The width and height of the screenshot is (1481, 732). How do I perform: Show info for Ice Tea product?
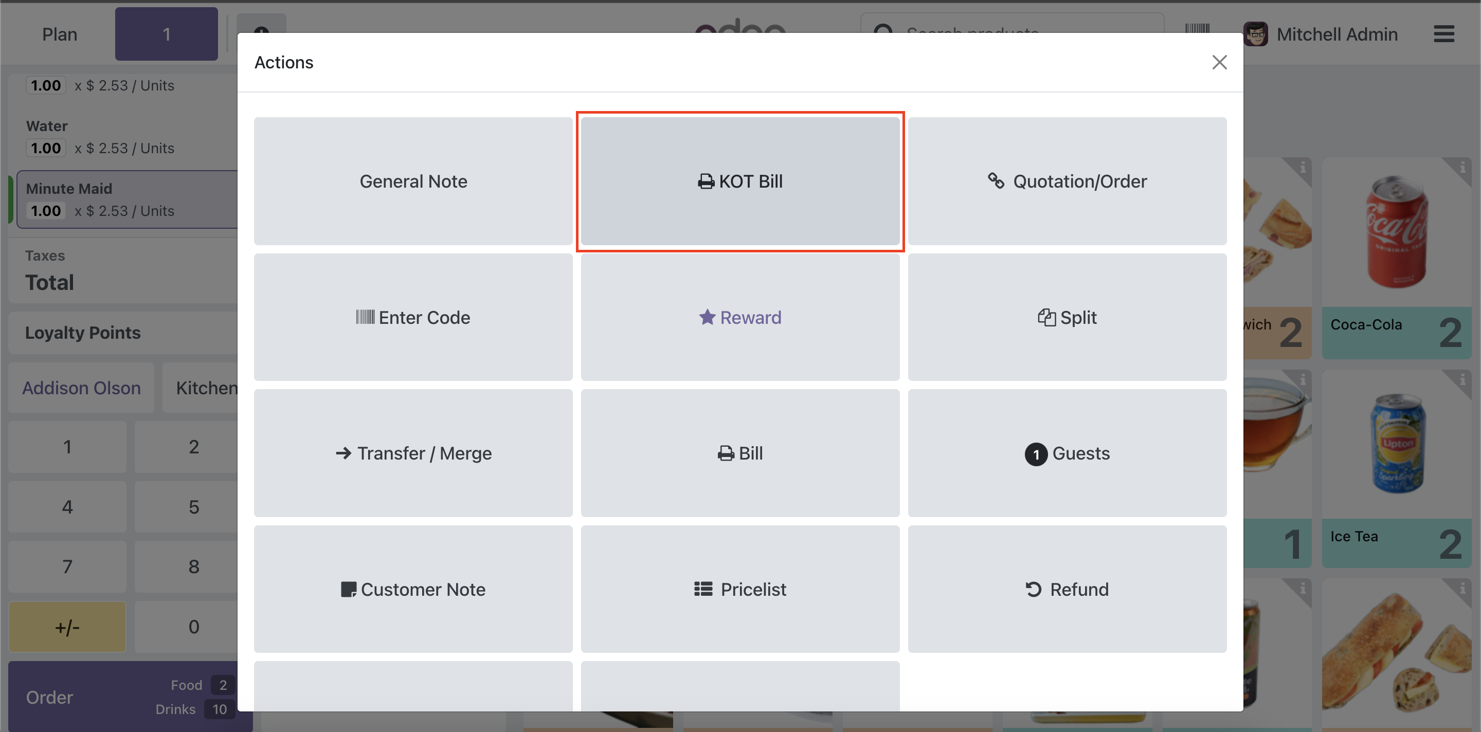tap(1461, 380)
